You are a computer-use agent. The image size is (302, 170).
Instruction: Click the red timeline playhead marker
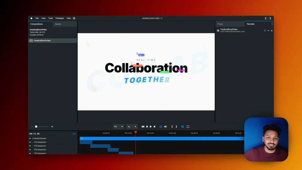click(x=136, y=132)
